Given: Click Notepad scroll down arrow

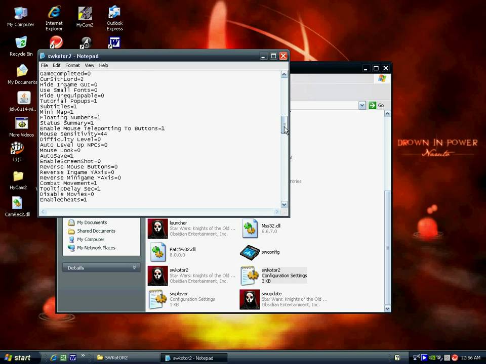Looking at the screenshot, I should pos(284,205).
